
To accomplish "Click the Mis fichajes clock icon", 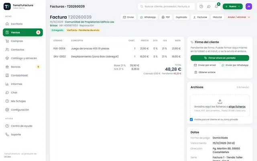I will click(x=7, y=101).
